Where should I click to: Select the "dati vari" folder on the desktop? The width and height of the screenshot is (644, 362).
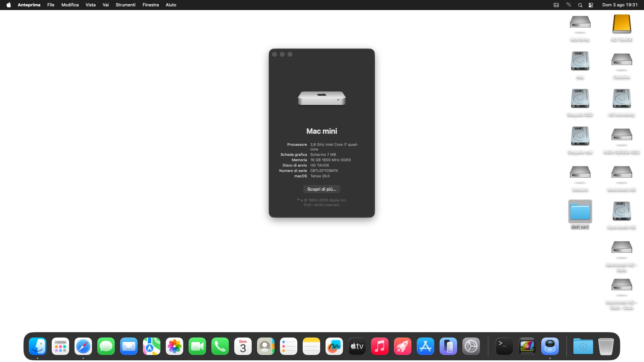pos(580,212)
